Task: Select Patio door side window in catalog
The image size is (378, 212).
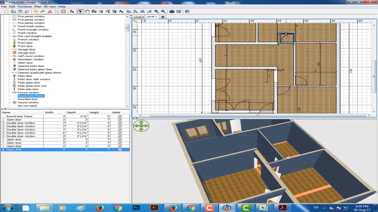Action: tap(34, 79)
